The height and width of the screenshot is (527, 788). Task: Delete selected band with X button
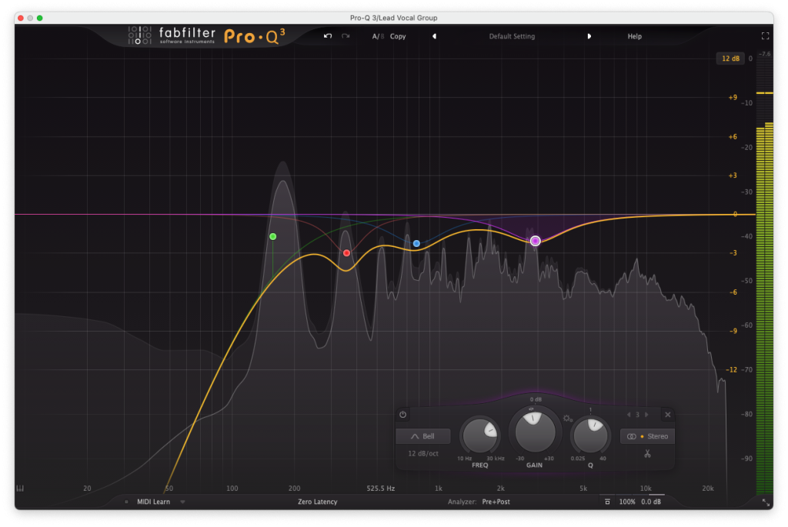click(668, 415)
